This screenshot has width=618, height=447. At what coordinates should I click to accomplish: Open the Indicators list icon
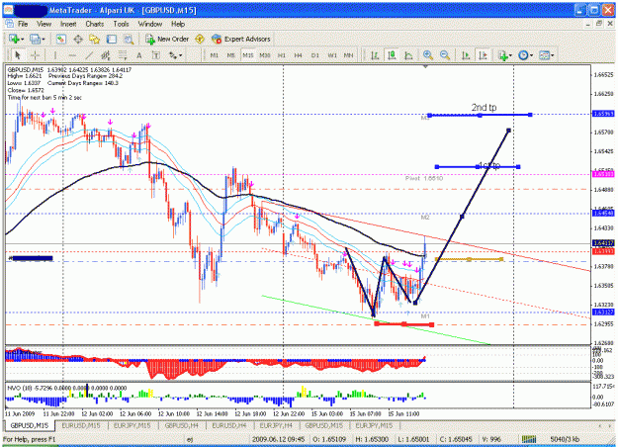(502, 55)
